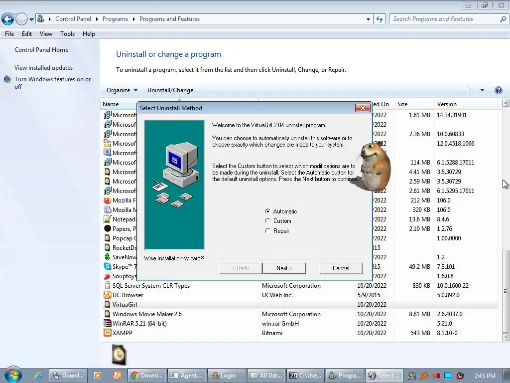Click the search magnifier icon
Screen dimensions: 510x383
[x=503, y=19]
